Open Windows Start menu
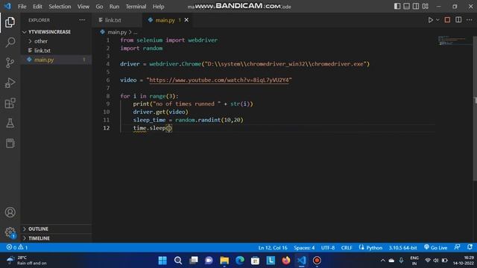 [x=162, y=261]
